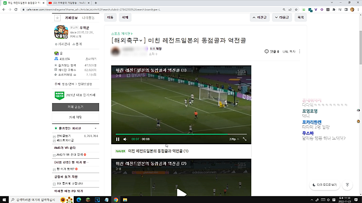362x203 pixels.
Task: Open the 통계 link
Action: [x=77, y=44]
